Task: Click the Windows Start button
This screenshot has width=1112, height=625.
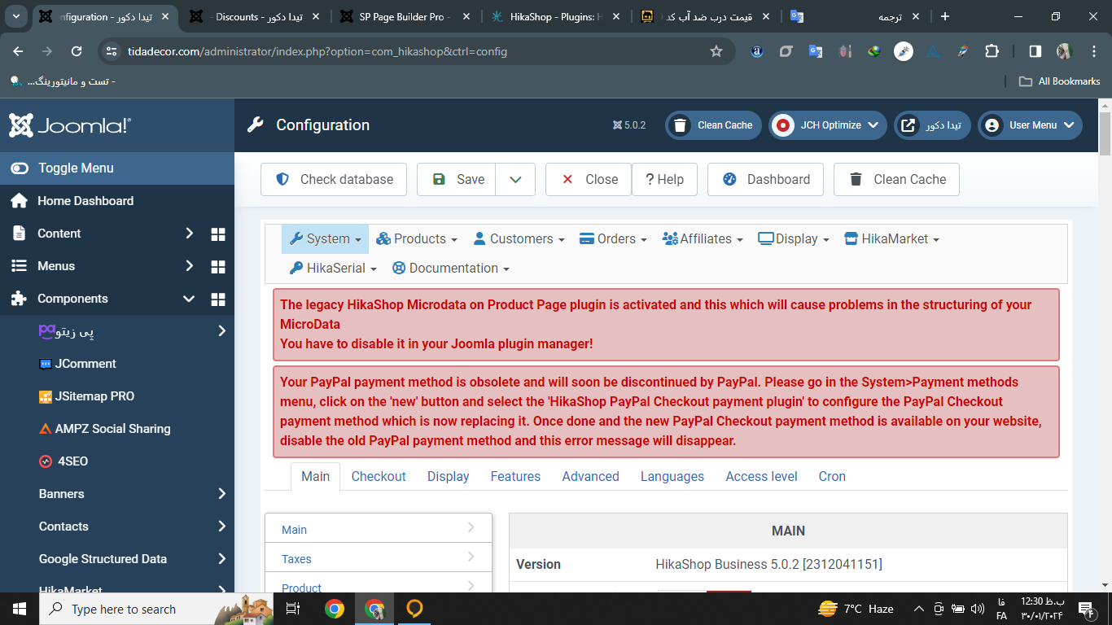Action: pos(20,609)
